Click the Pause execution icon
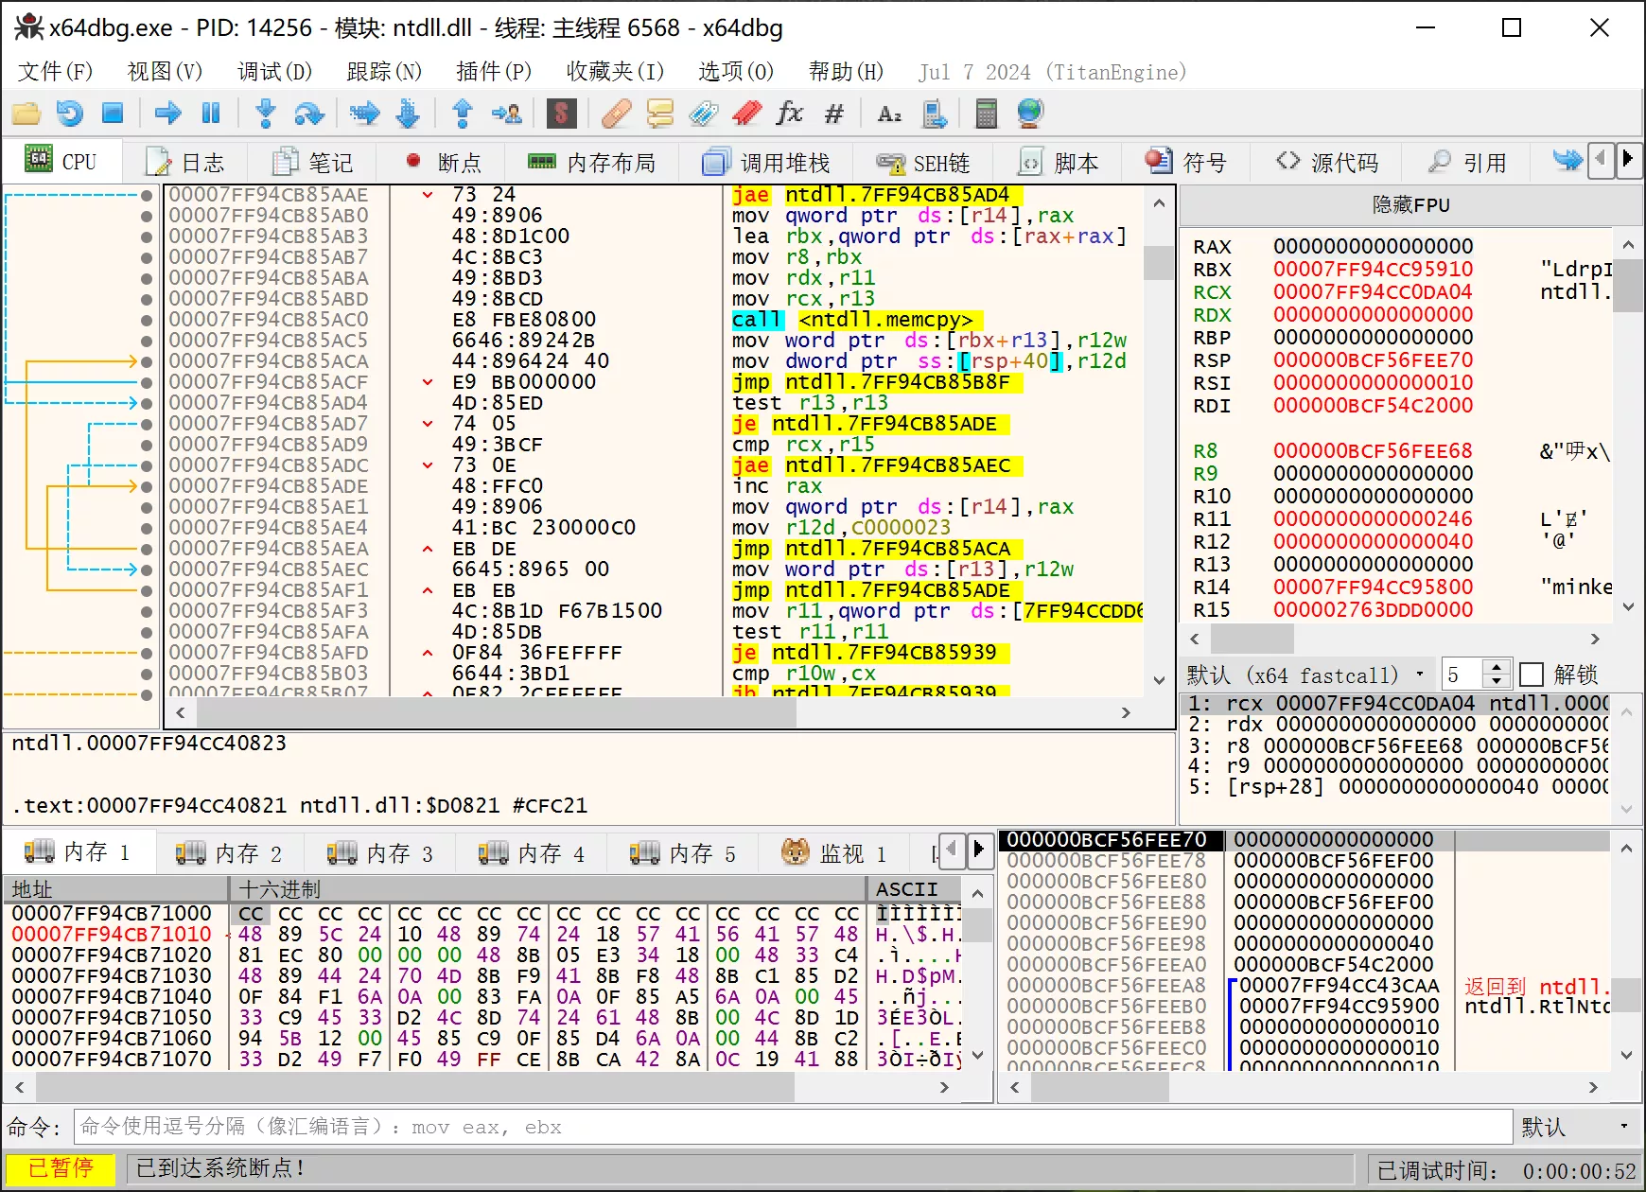The width and height of the screenshot is (1646, 1192). click(211, 114)
